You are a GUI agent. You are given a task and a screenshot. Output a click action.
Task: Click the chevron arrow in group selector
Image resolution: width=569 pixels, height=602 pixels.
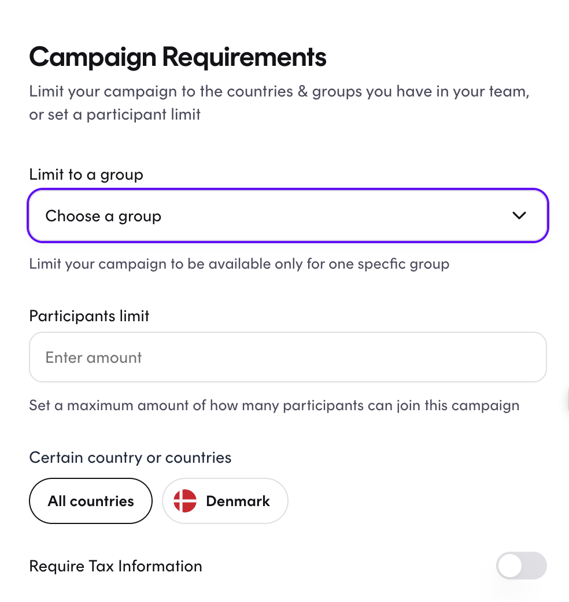(x=519, y=215)
